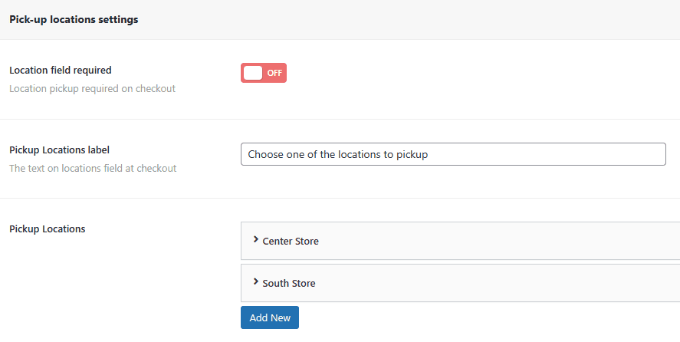680x342 pixels.
Task: Enable the Location field required toggle
Action: pos(263,73)
